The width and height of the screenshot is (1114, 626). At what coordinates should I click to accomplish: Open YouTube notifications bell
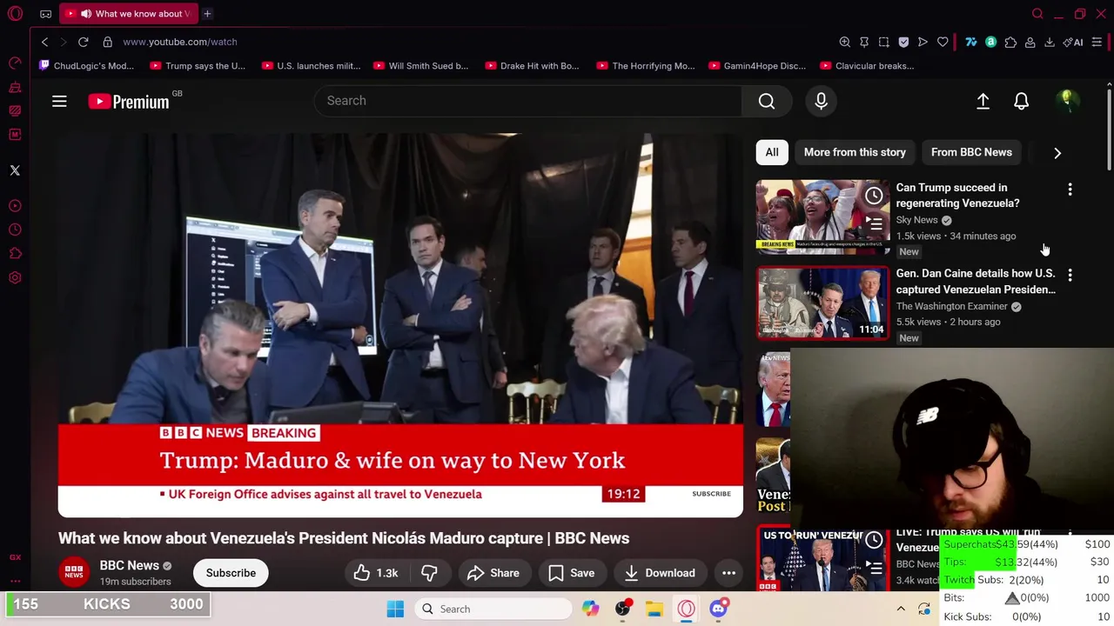point(1021,102)
